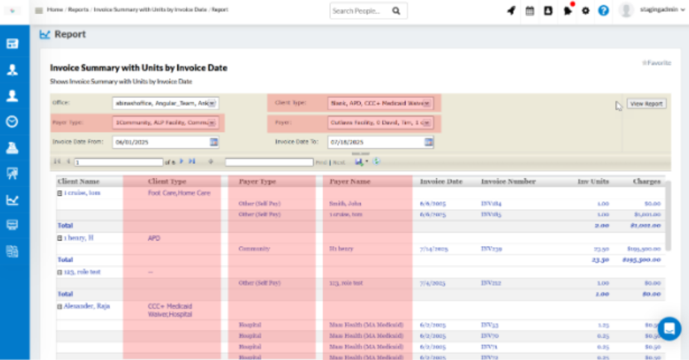Open the Office multi-select dropdown

tap(166, 103)
